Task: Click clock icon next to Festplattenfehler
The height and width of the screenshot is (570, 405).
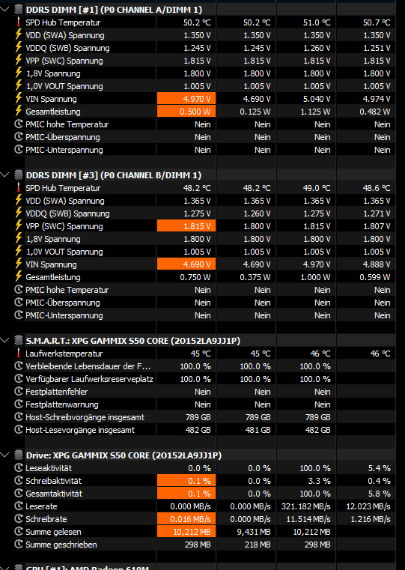Action: coord(19,392)
